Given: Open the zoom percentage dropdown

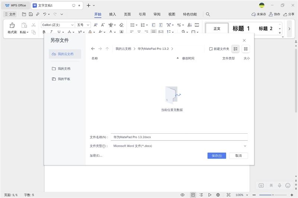Looking at the screenshot, I should point(241,195).
